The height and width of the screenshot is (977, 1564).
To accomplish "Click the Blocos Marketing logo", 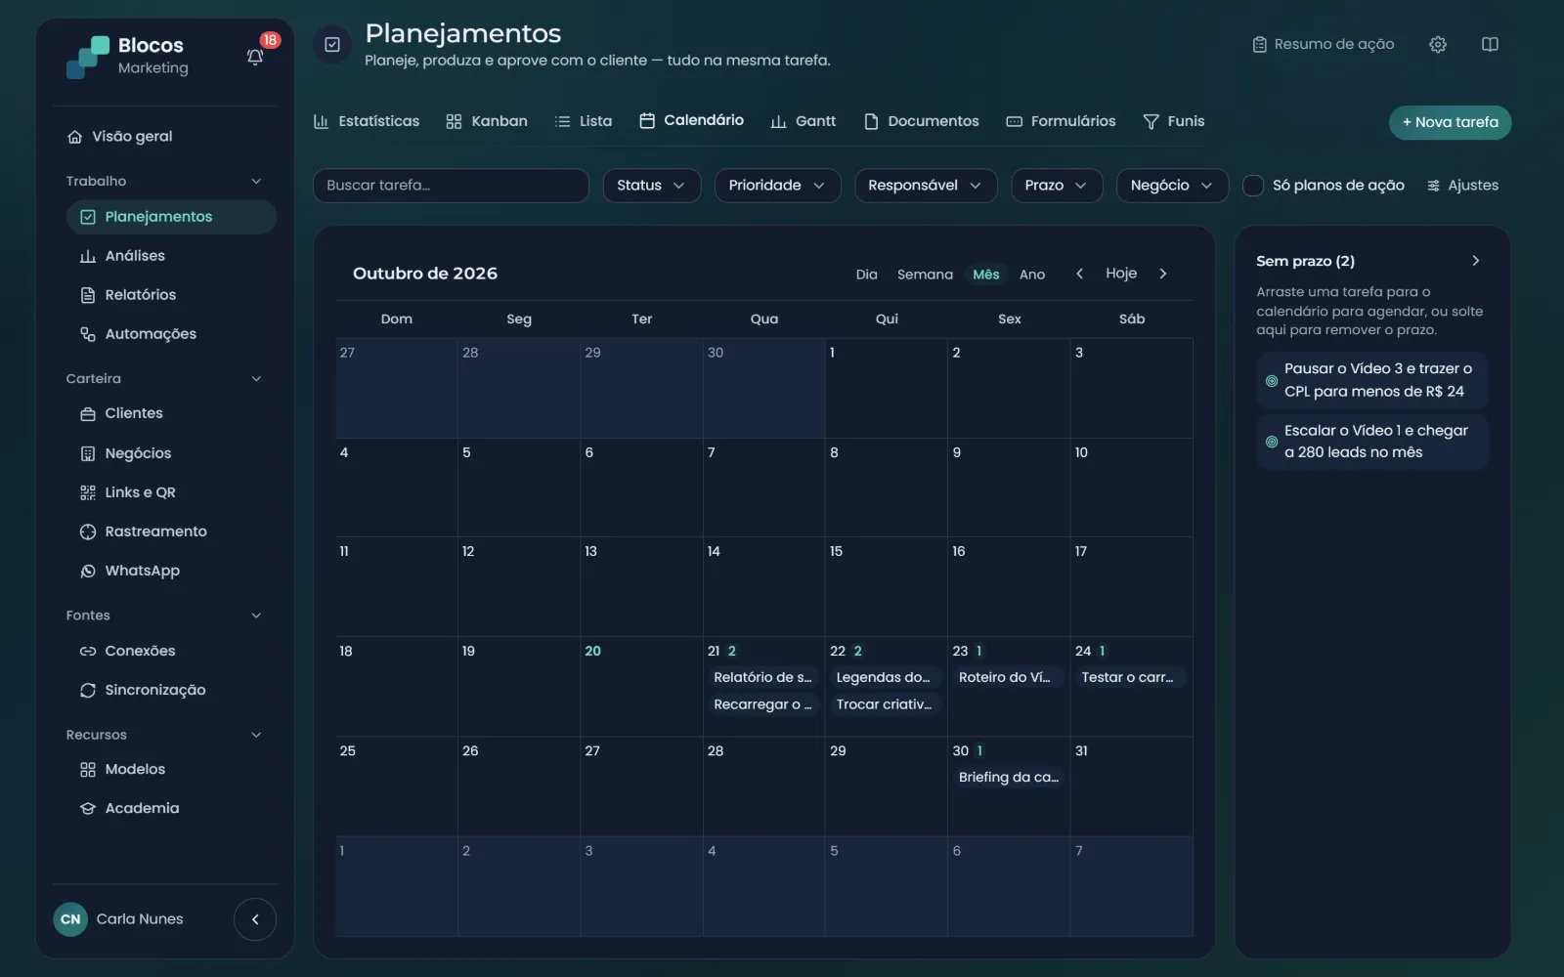I will [128, 57].
